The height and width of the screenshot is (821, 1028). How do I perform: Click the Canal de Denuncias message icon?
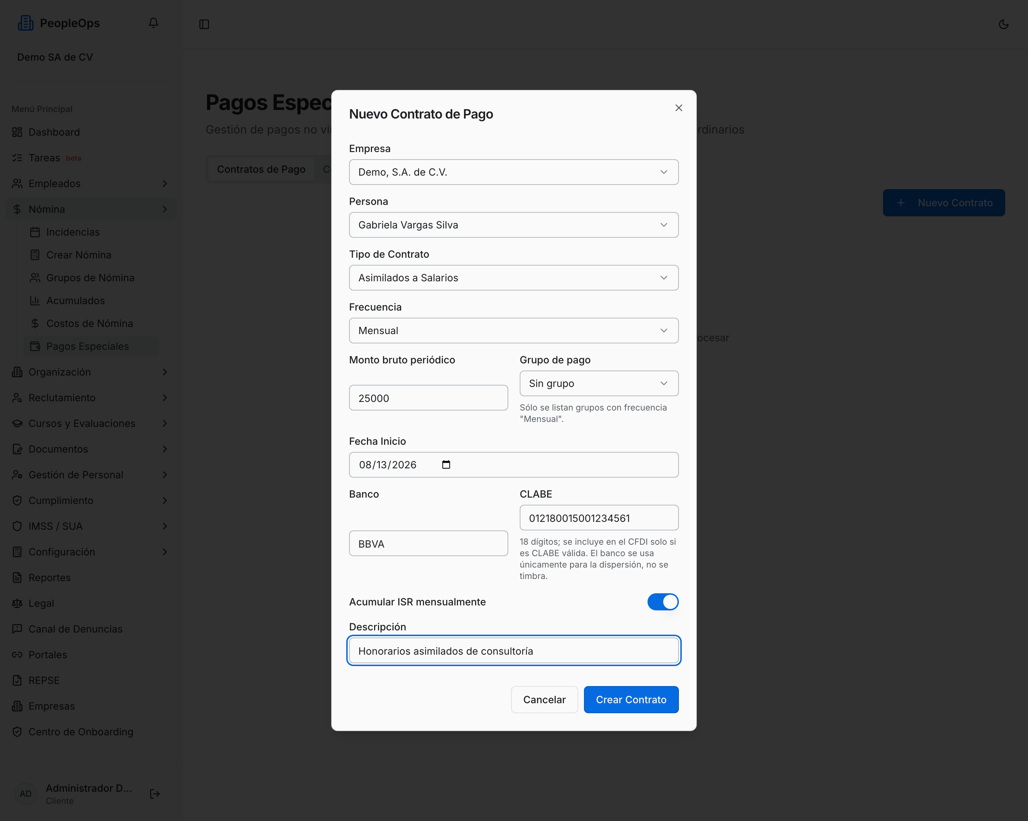[17, 629]
